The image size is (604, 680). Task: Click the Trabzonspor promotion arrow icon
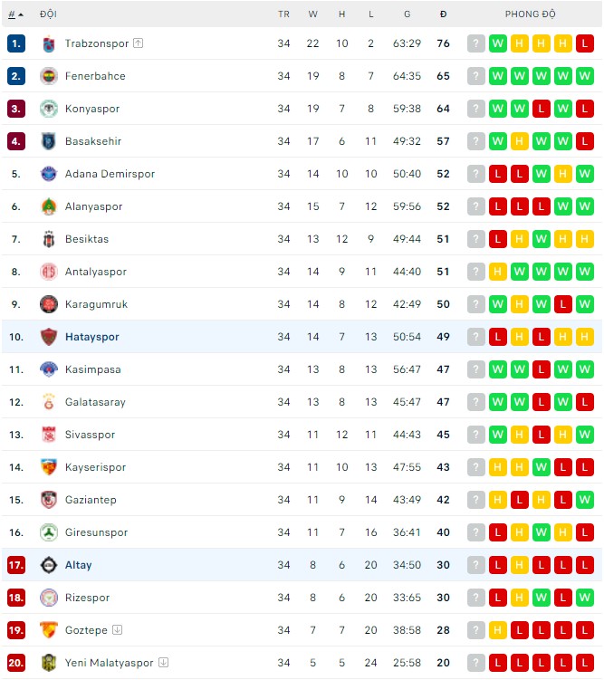(138, 43)
